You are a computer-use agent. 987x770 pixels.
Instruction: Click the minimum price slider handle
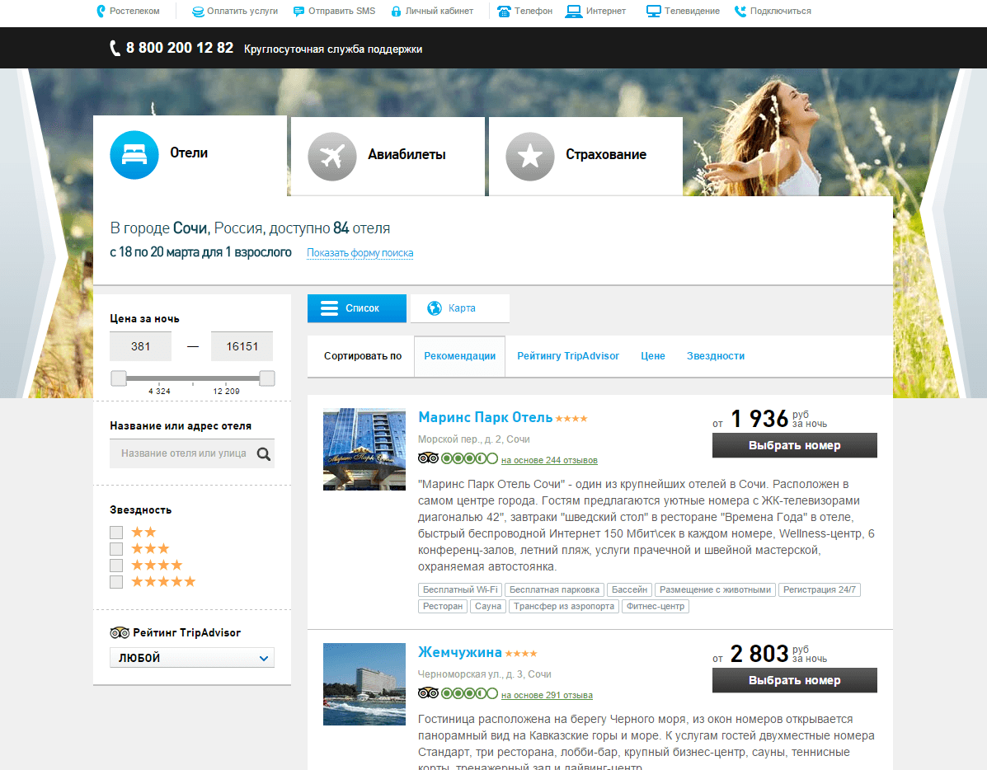119,378
